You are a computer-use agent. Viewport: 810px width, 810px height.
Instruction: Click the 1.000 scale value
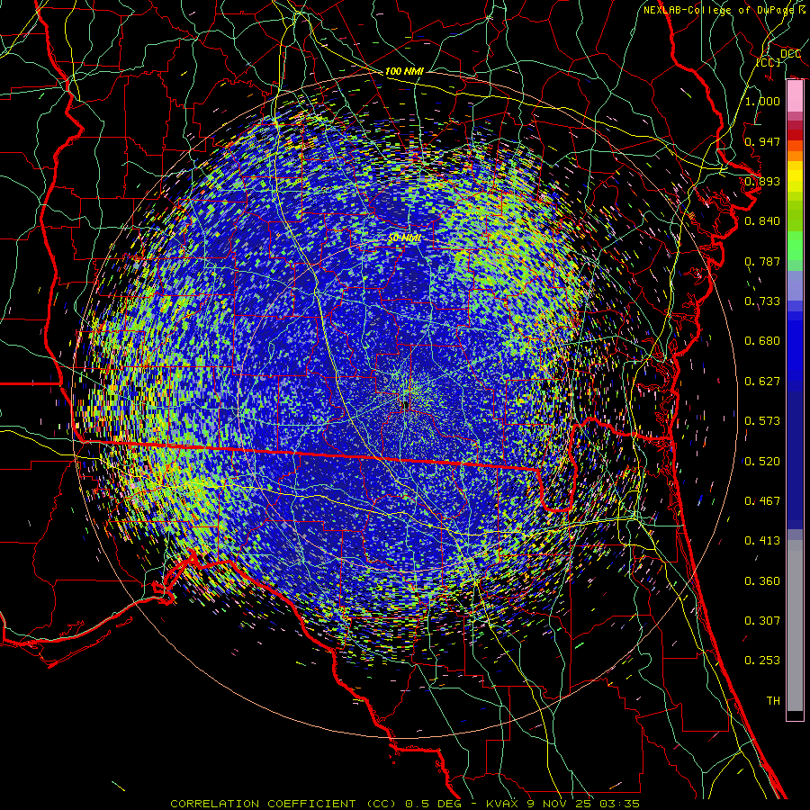click(x=762, y=101)
